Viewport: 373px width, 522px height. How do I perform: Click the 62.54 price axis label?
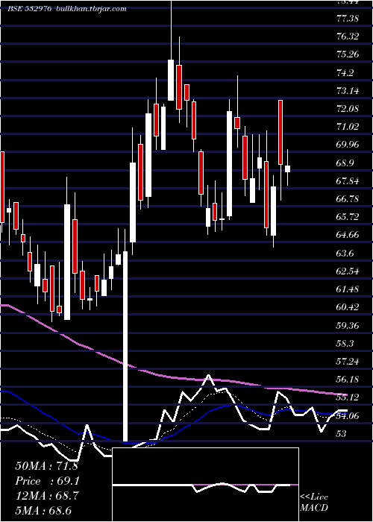(348, 271)
